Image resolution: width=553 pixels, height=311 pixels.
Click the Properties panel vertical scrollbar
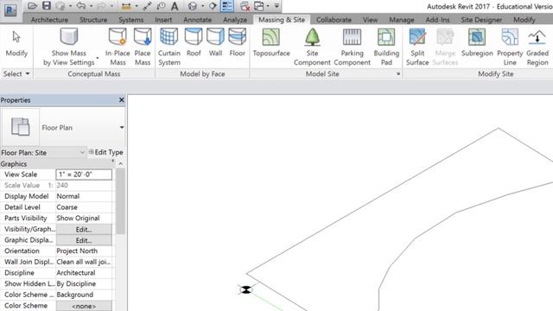(x=120, y=201)
